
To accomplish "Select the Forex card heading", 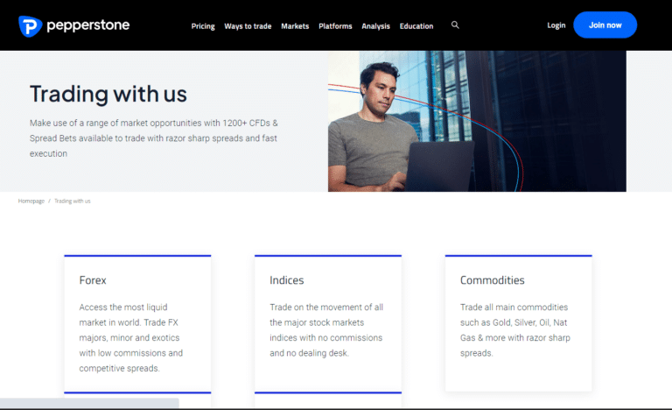I will (93, 280).
